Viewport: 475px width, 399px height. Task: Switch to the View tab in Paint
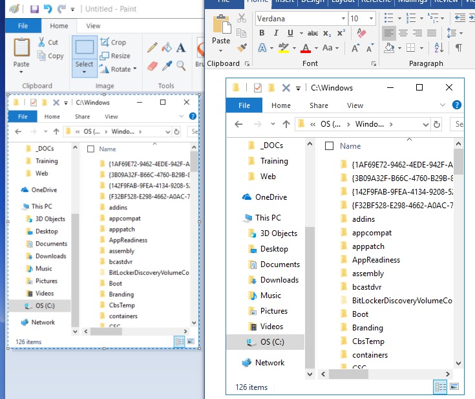93,26
